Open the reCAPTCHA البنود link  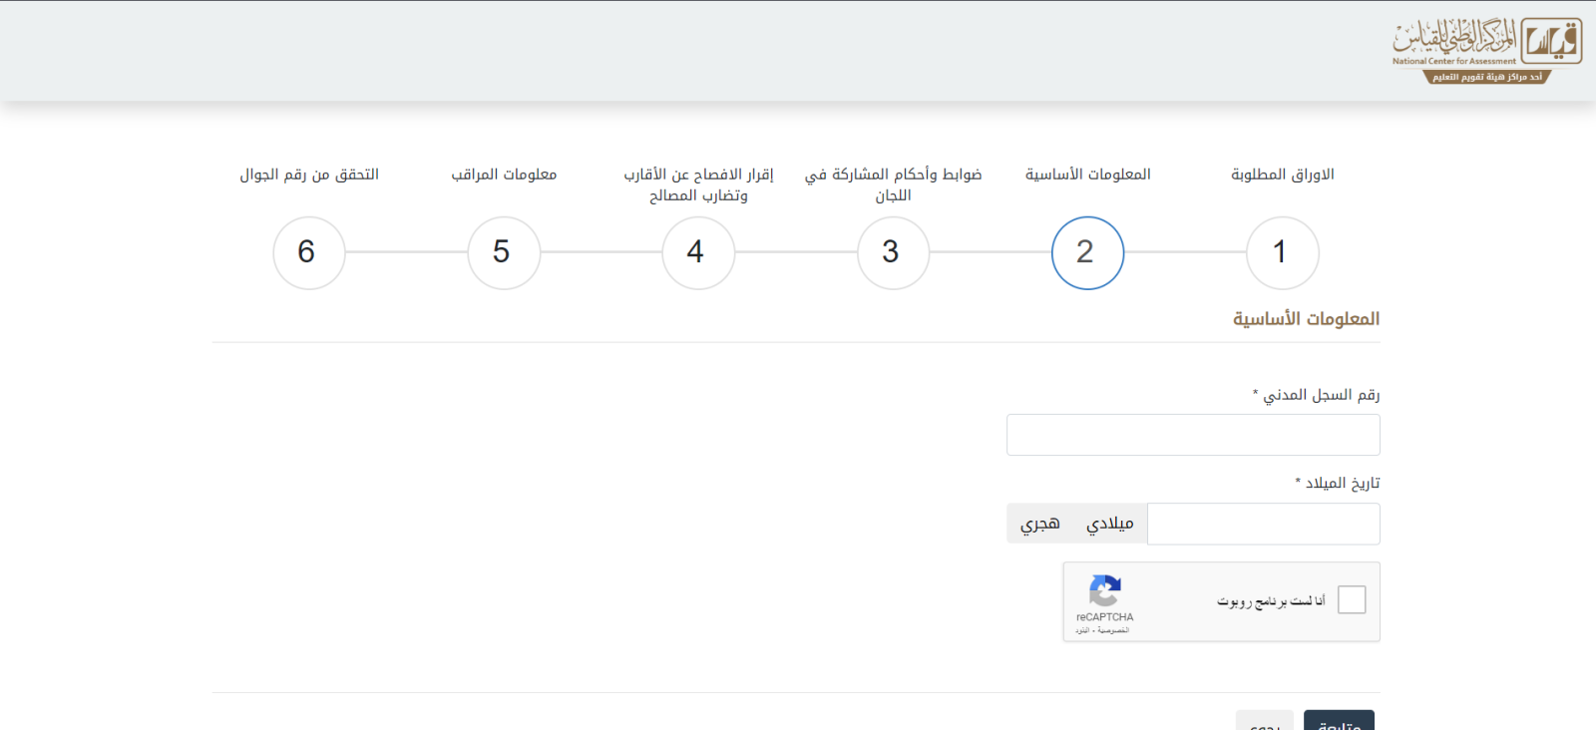[1082, 630]
